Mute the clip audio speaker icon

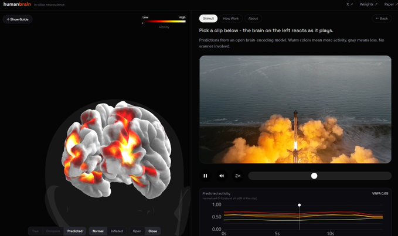tap(222, 176)
